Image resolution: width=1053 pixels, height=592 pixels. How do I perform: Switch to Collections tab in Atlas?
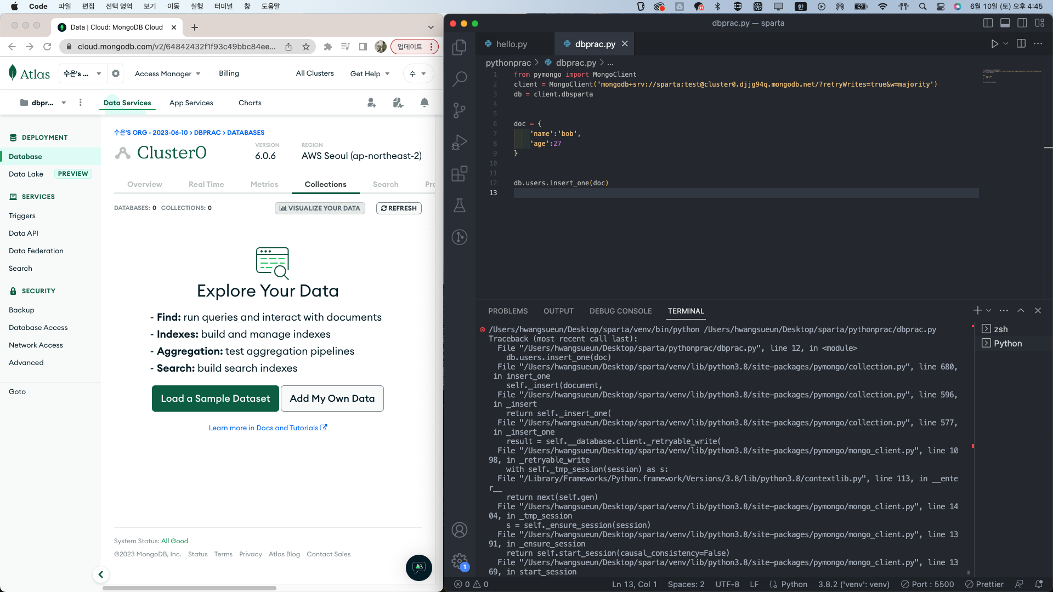(x=326, y=184)
